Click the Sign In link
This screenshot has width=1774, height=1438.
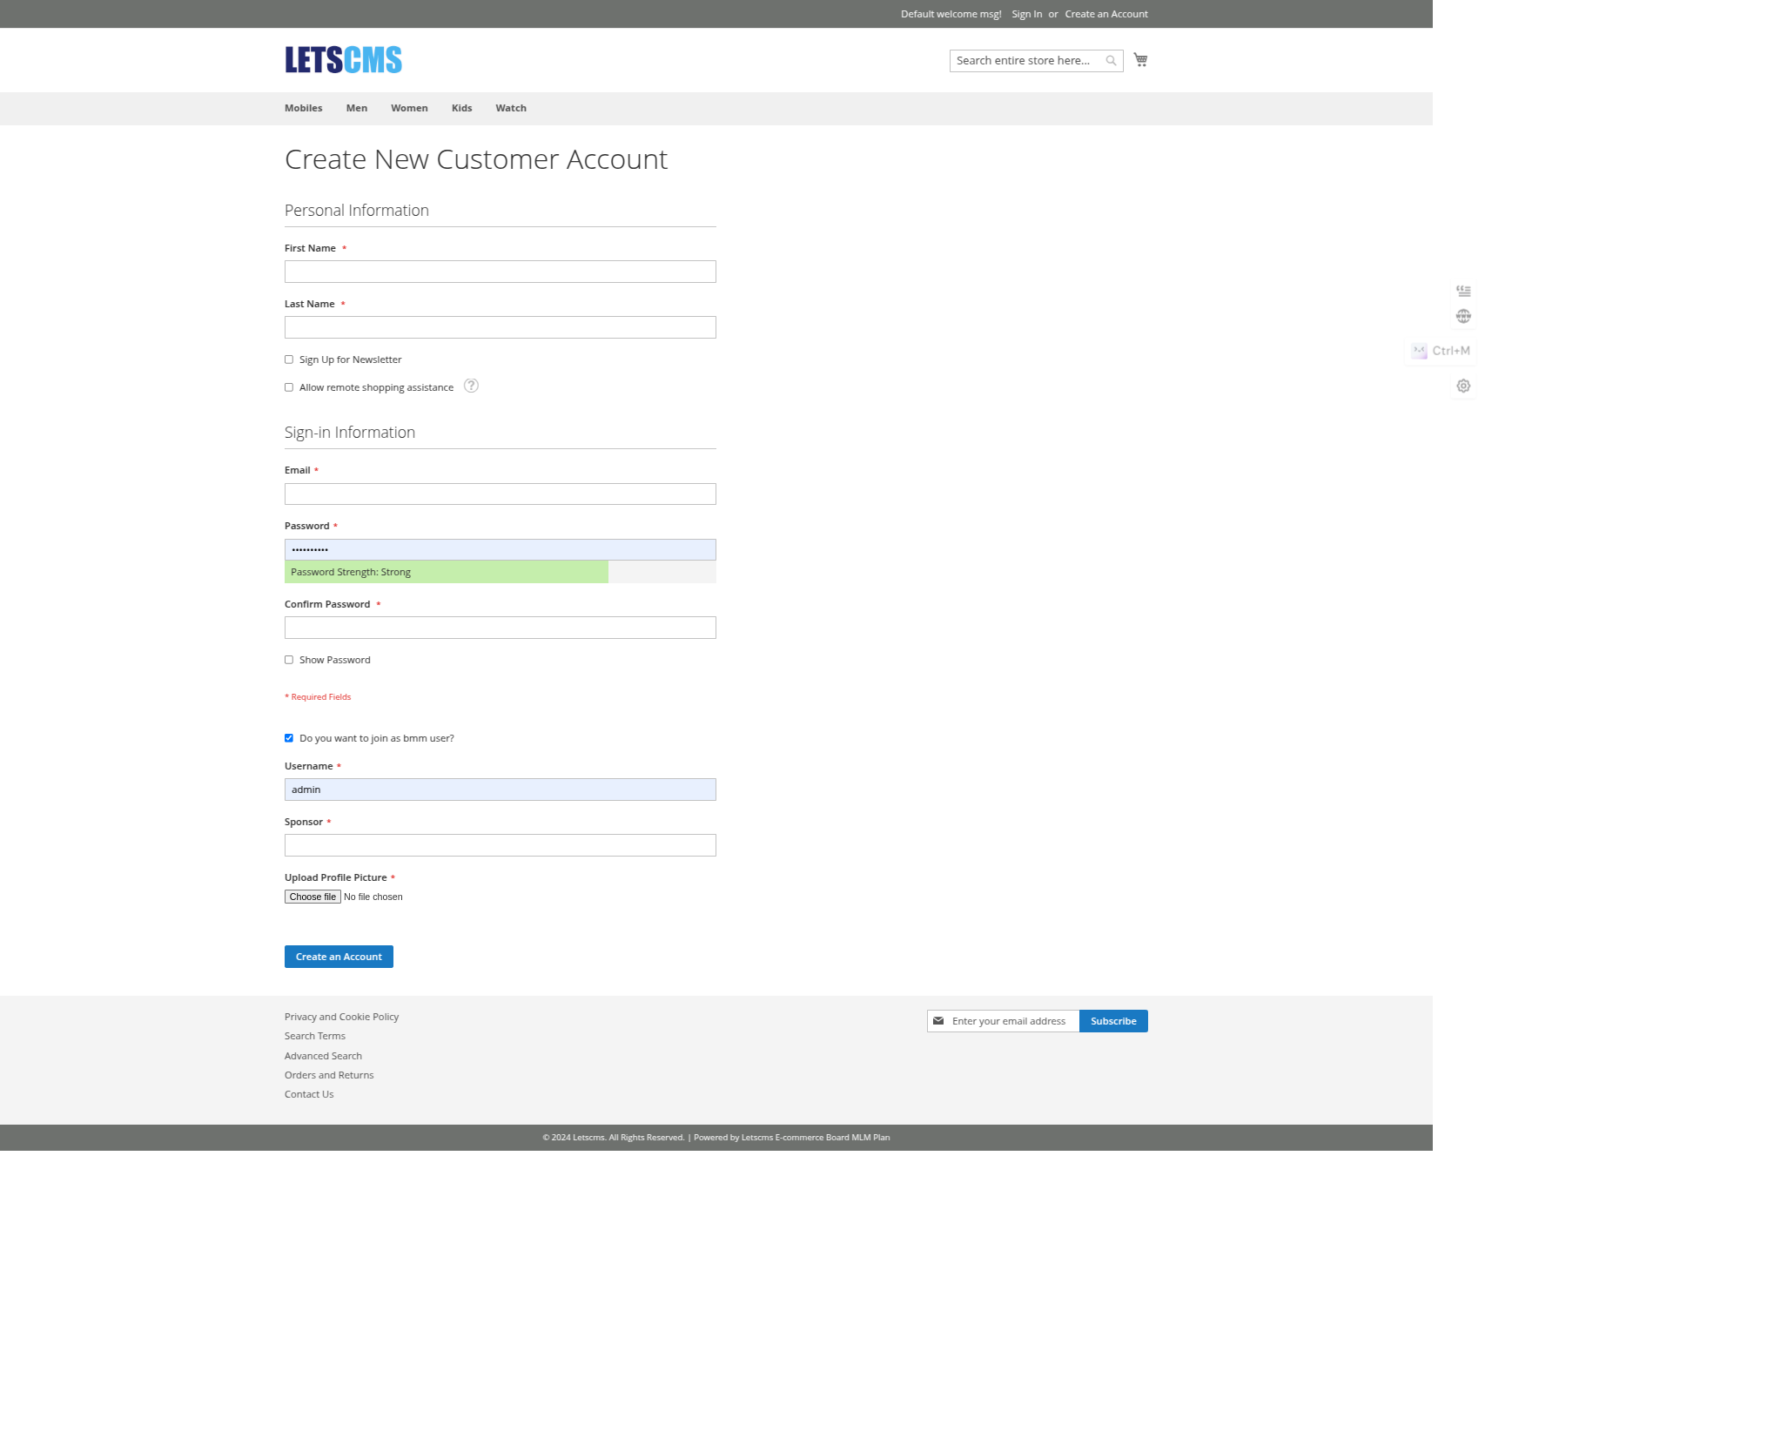tap(1026, 14)
